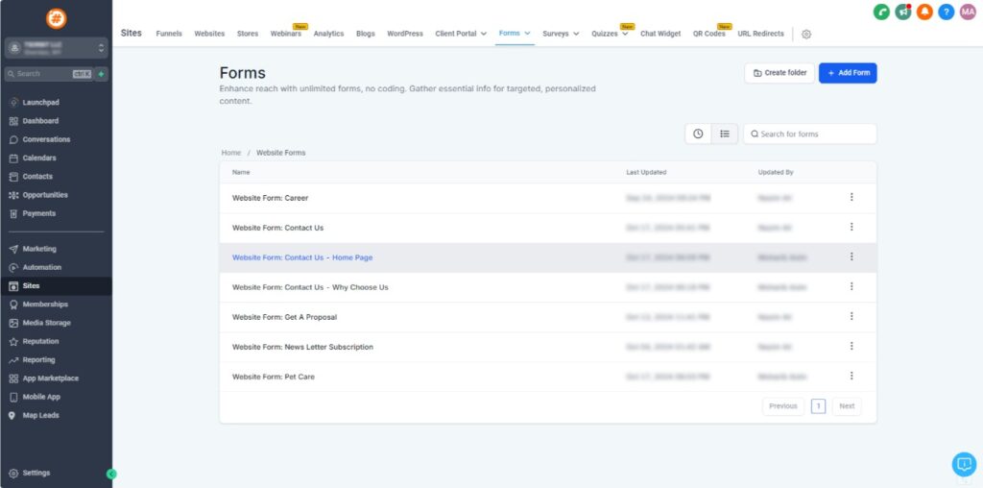Switch to list view toggle

click(725, 134)
